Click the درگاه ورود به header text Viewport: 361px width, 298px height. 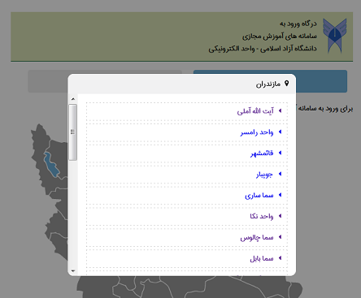(298, 24)
